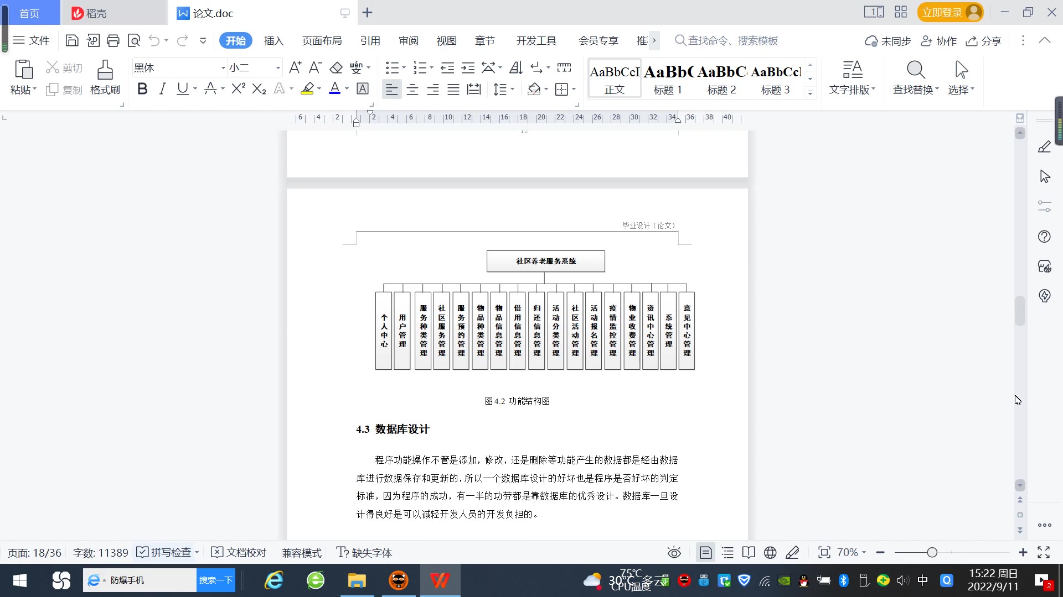Open the 页面布局 ribbon tab
The height and width of the screenshot is (597, 1063).
322,40
